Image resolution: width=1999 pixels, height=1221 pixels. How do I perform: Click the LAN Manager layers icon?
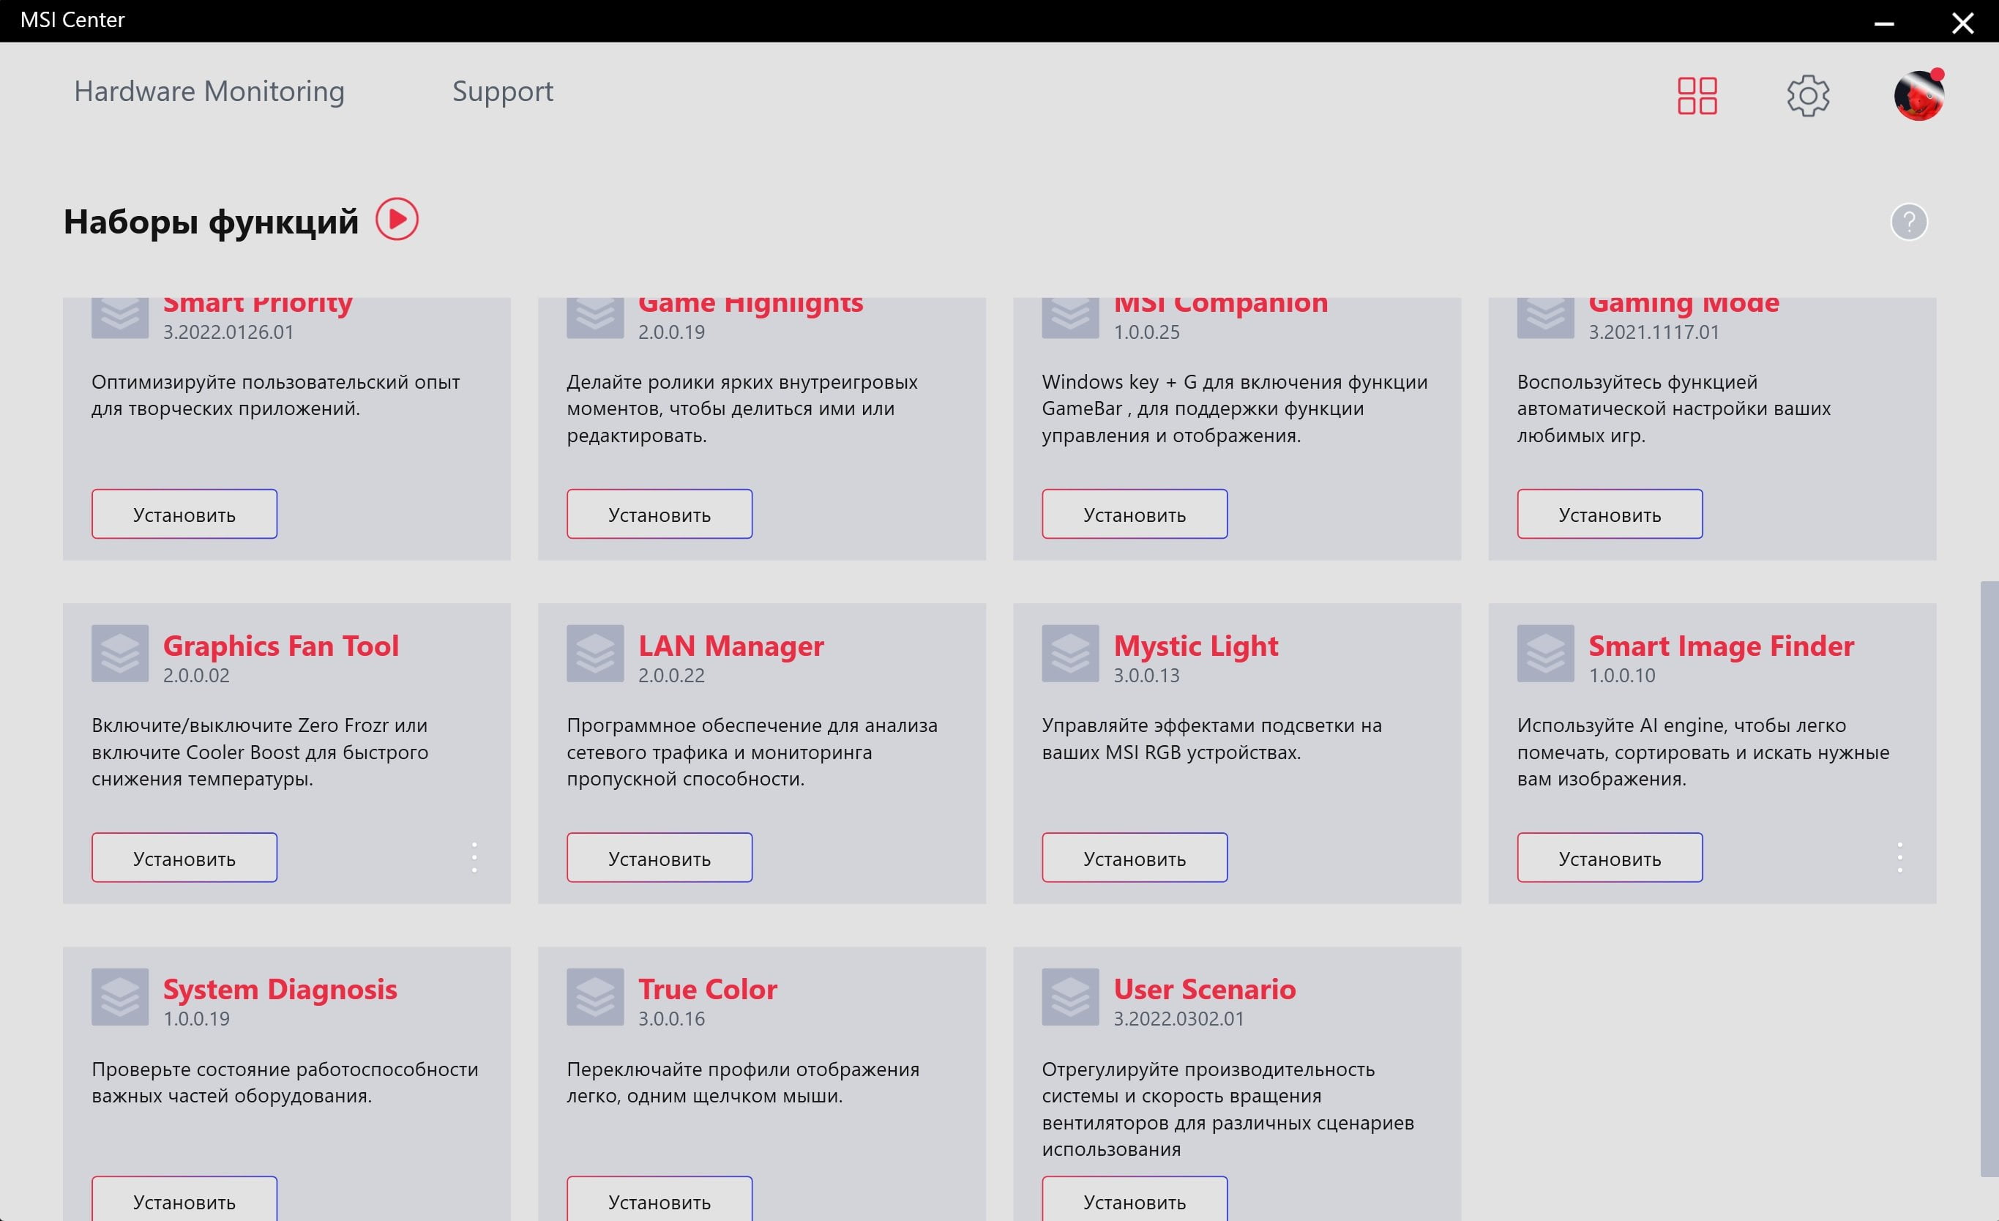pyautogui.click(x=594, y=653)
